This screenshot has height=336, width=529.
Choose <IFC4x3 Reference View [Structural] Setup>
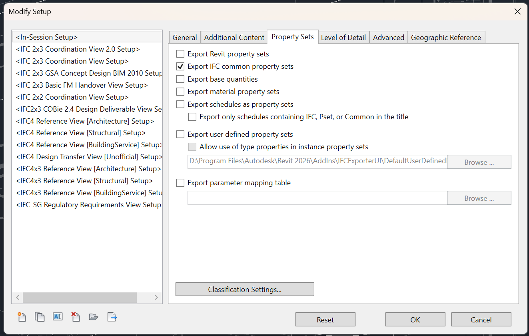(x=87, y=181)
